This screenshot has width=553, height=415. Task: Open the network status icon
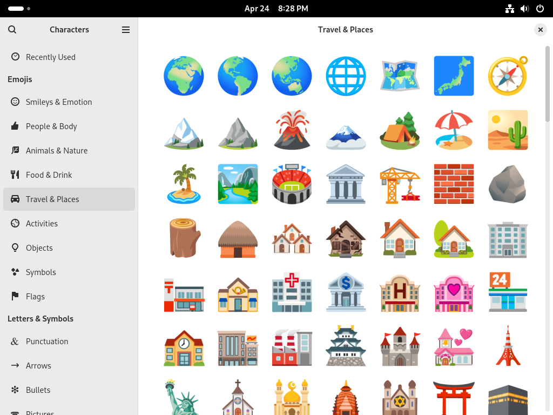pyautogui.click(x=510, y=9)
